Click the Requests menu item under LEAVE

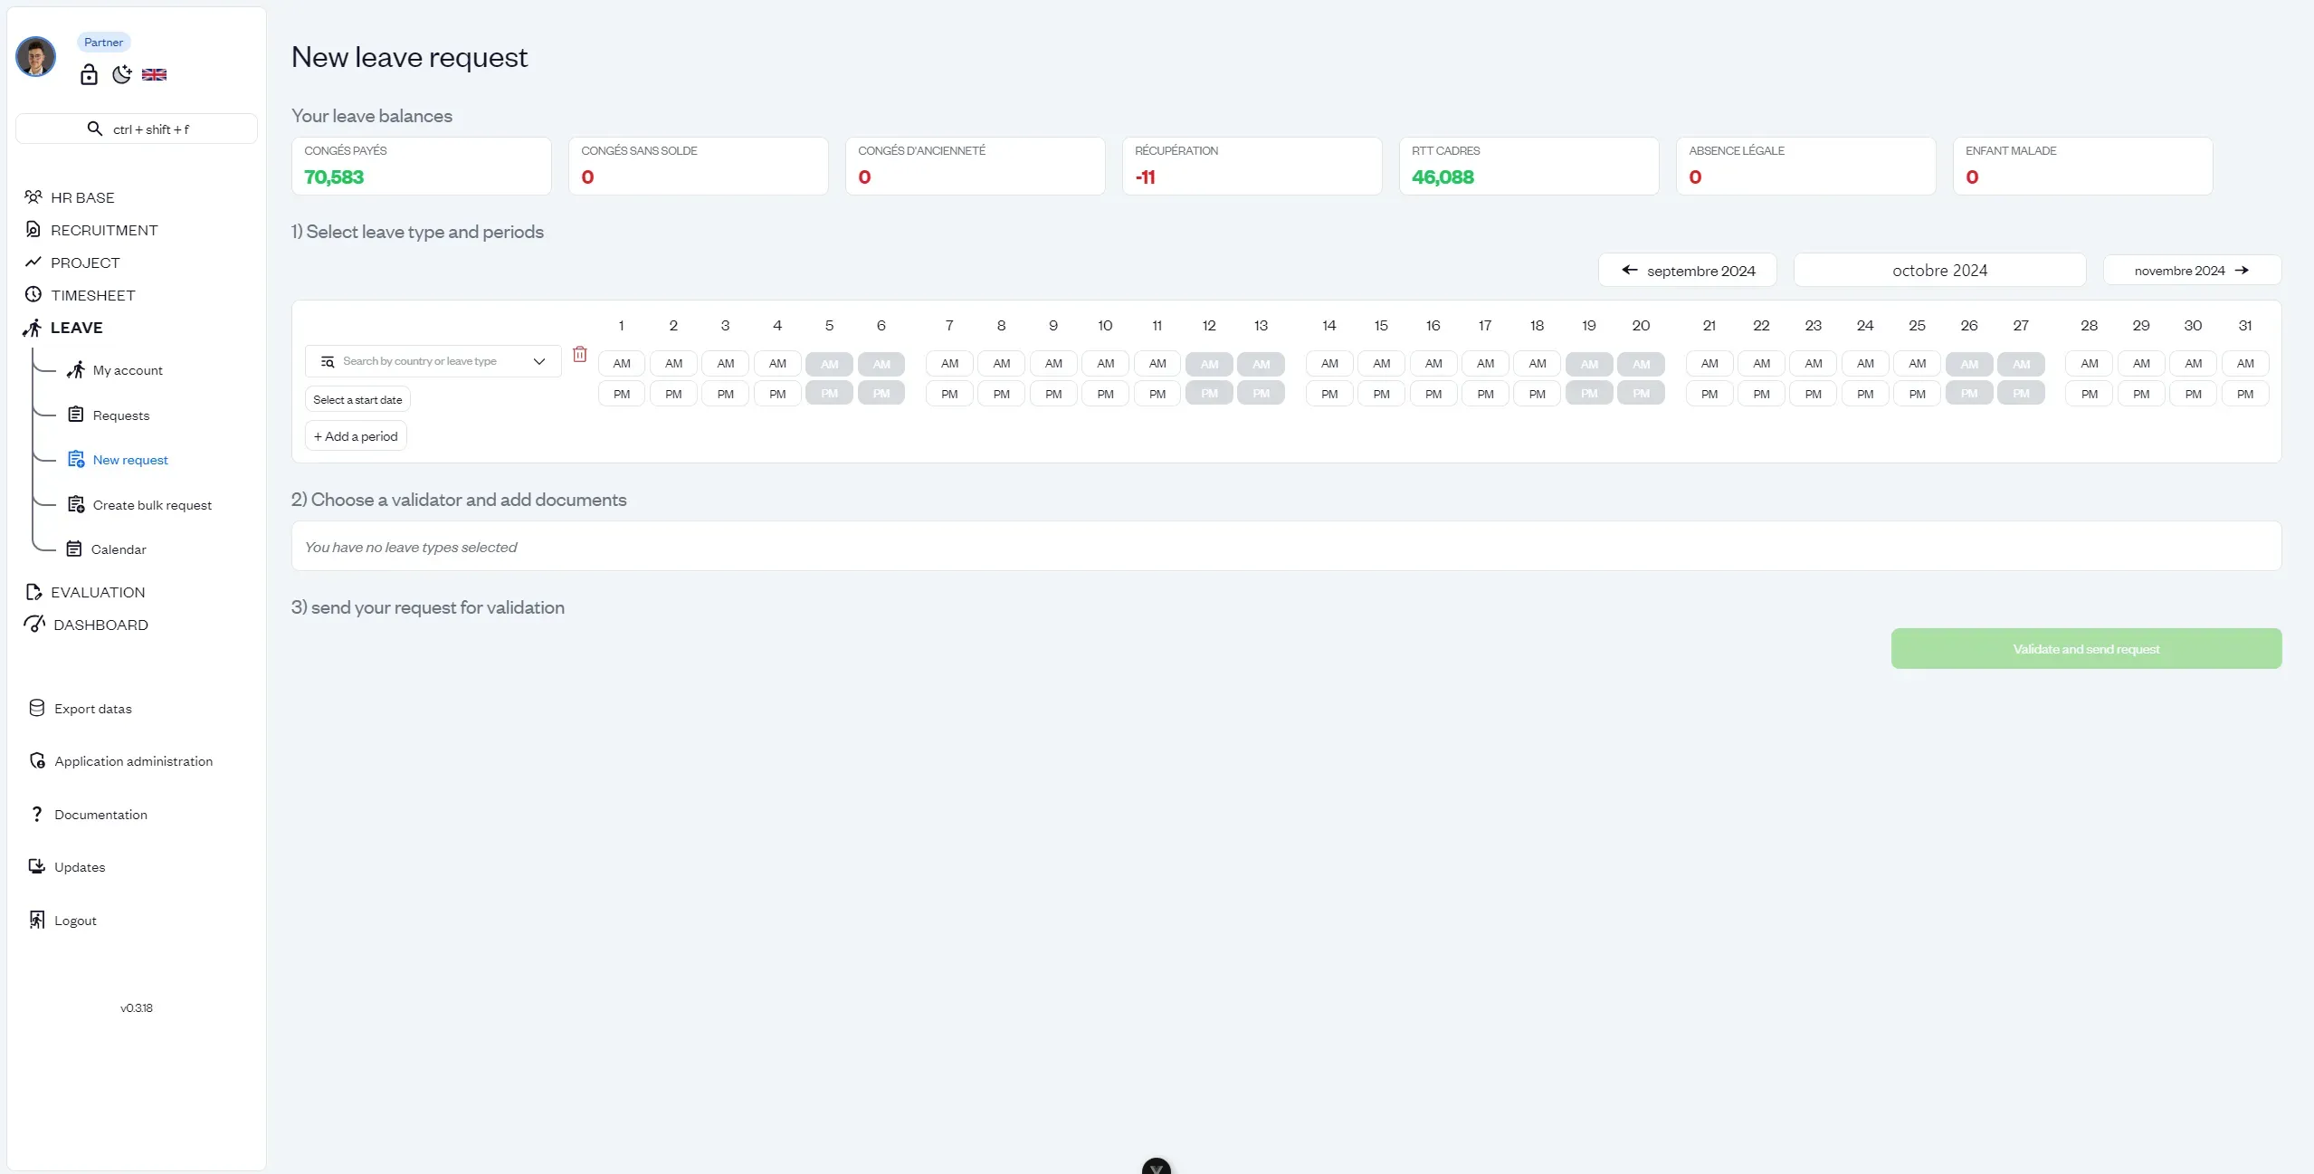pos(119,415)
